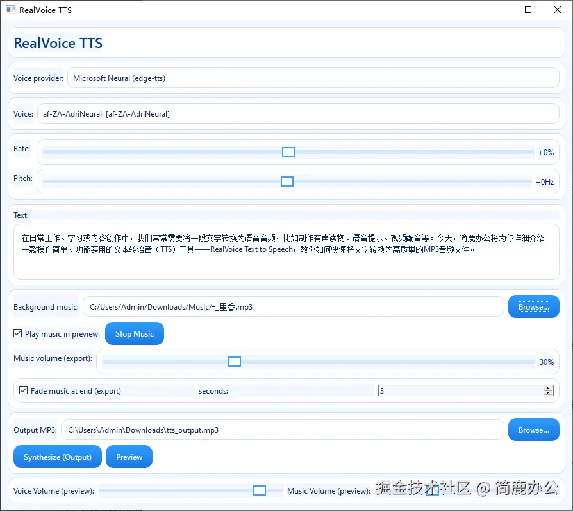The height and width of the screenshot is (511, 573).
Task: Click the Output MP3: label
Action: coord(35,430)
